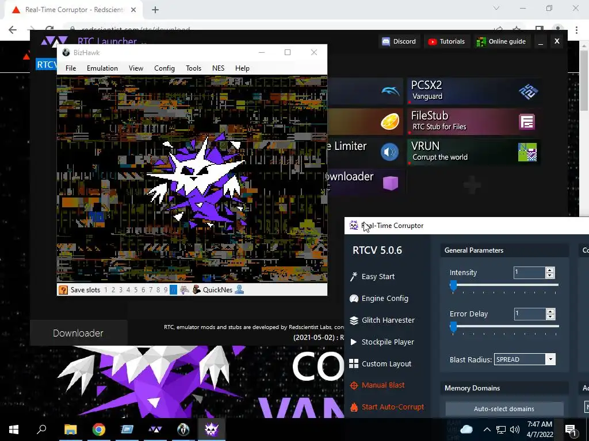The image size is (589, 441).
Task: Click Auto-select domains button
Action: coord(504,409)
